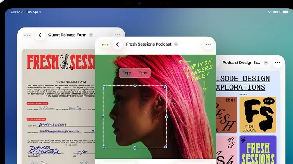Viewport: 293px width, 164px height.
Task: Open the brown EP. 01 cover thumbnail
Action: (226, 115)
